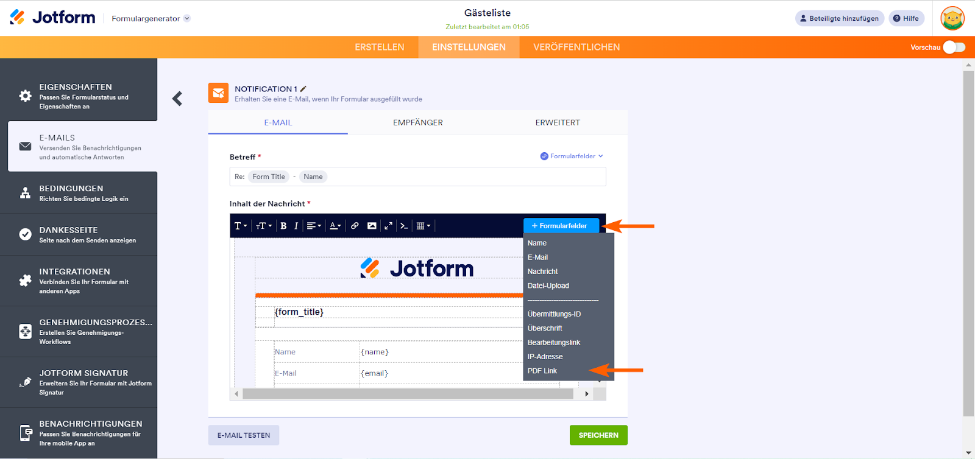This screenshot has height=459, width=975.
Task: Switch to the Einstellungen tab
Action: point(469,47)
